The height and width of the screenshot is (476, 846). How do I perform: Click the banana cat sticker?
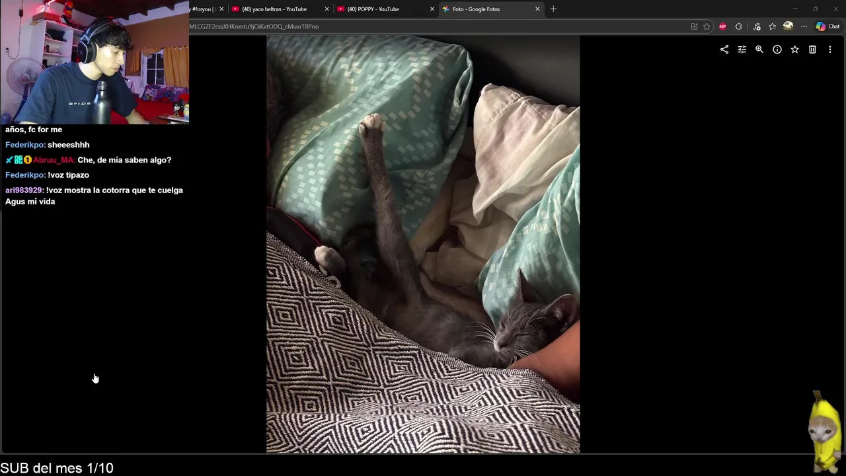(824, 430)
